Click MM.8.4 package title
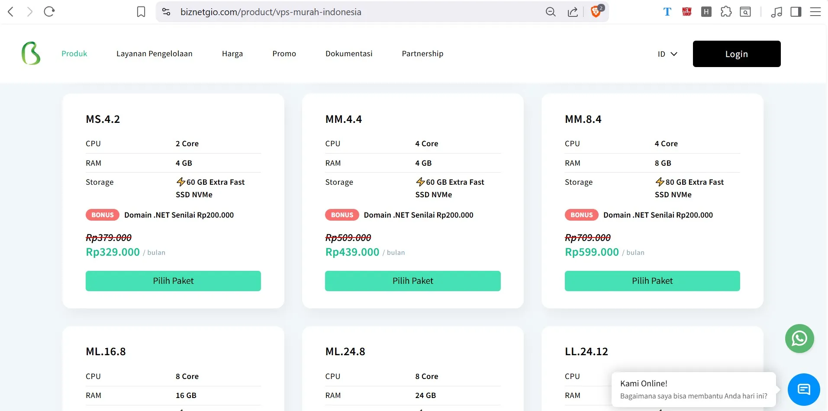 click(583, 119)
